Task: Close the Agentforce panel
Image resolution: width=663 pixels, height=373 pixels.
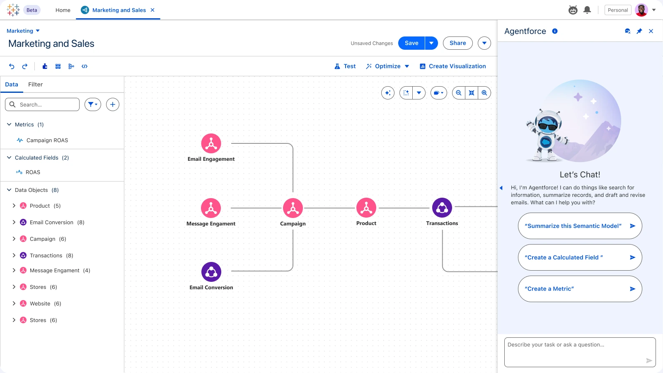Action: [x=651, y=31]
